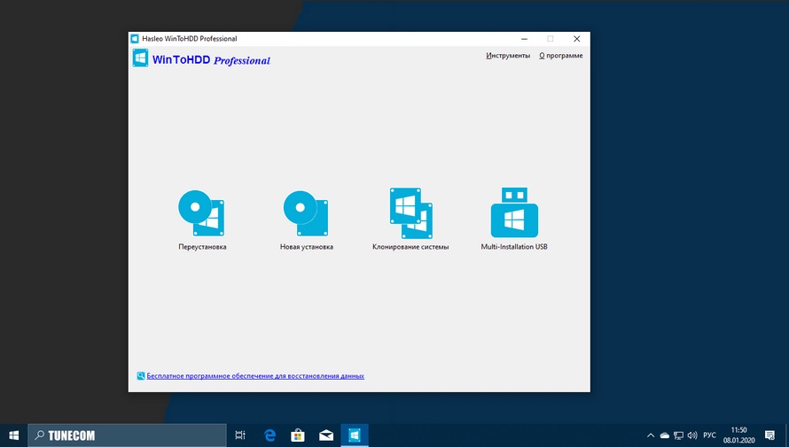Open the network tray icon
Image resolution: width=789 pixels, height=447 pixels.
(x=678, y=435)
